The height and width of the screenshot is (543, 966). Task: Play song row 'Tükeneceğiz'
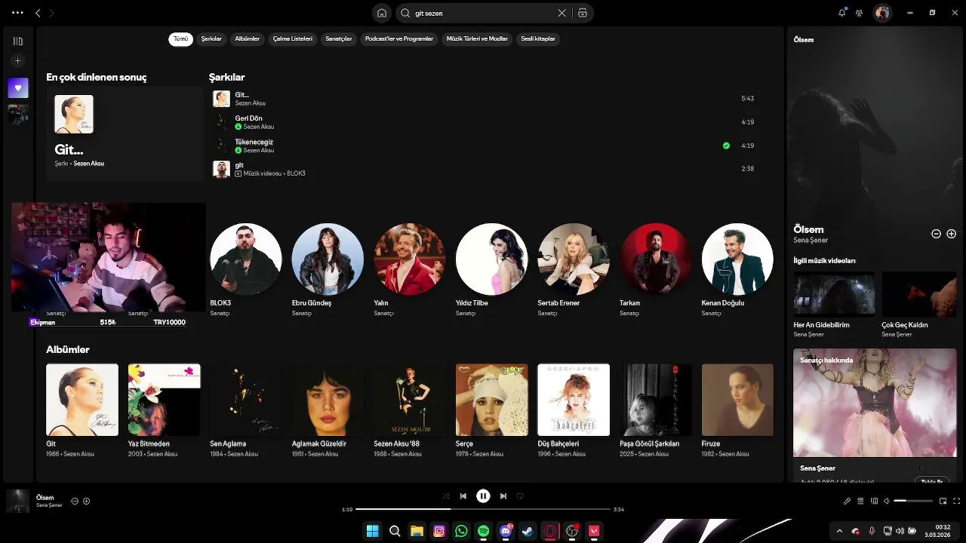pos(483,146)
